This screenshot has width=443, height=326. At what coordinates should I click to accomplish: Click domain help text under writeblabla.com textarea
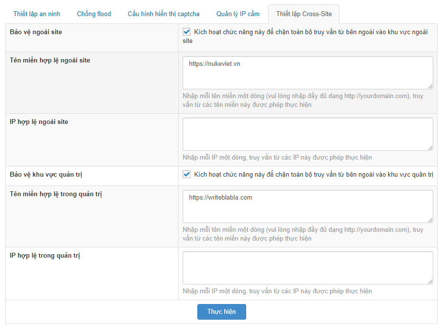303,234
